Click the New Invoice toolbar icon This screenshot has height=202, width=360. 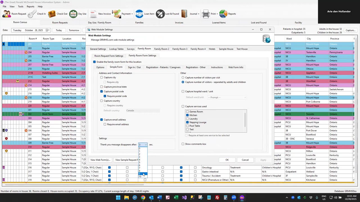pyautogui.click(x=93, y=14)
